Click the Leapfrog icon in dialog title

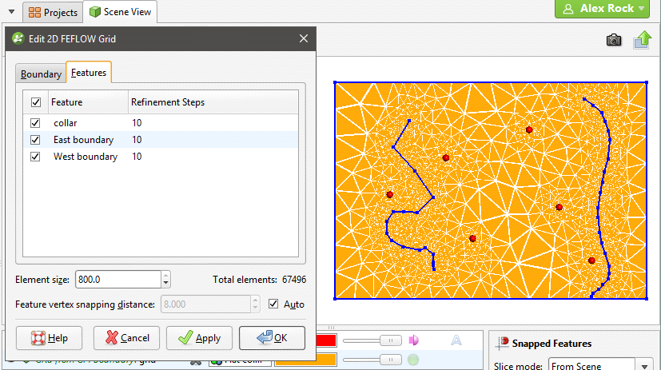(18, 38)
